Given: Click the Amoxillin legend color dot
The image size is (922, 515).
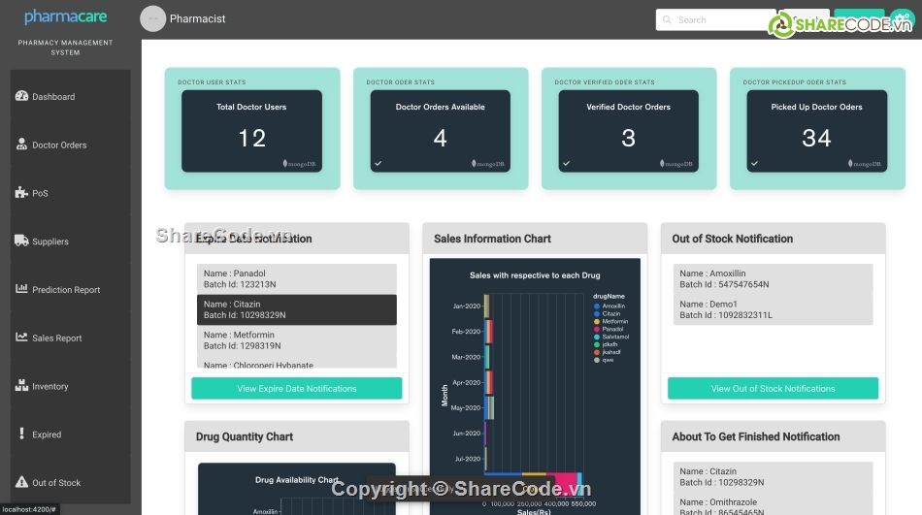Looking at the screenshot, I should click(596, 306).
